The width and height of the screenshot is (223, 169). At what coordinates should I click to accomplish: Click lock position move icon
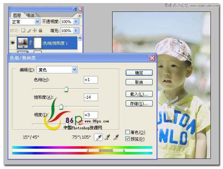(35, 30)
